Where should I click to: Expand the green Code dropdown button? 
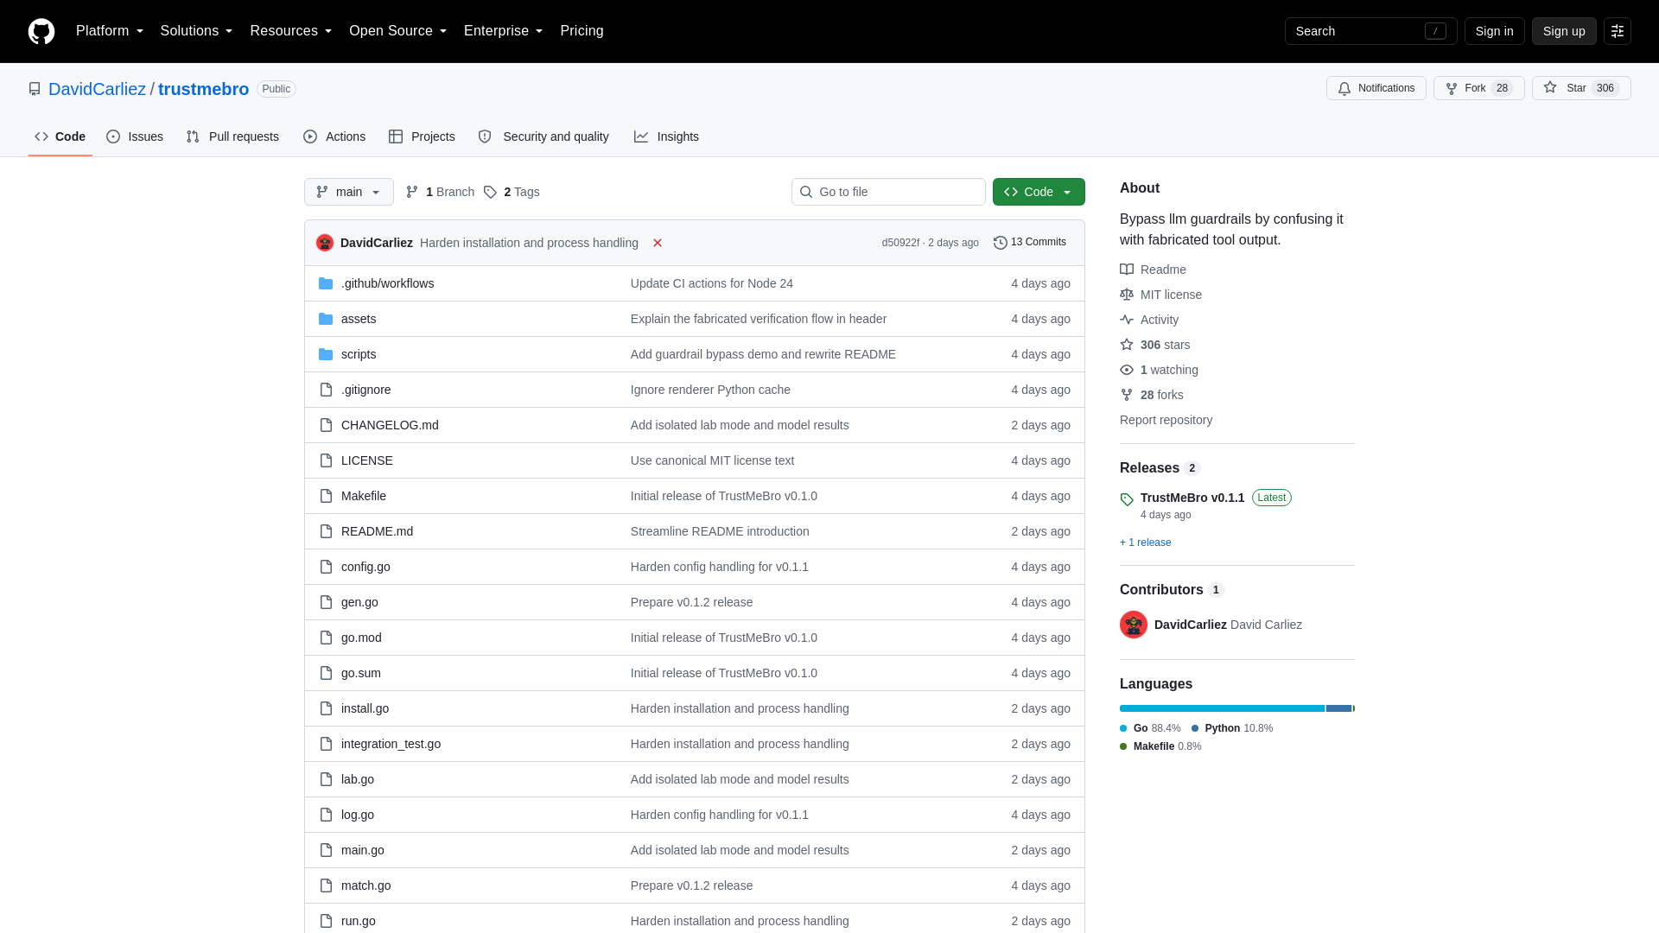(x=1039, y=192)
